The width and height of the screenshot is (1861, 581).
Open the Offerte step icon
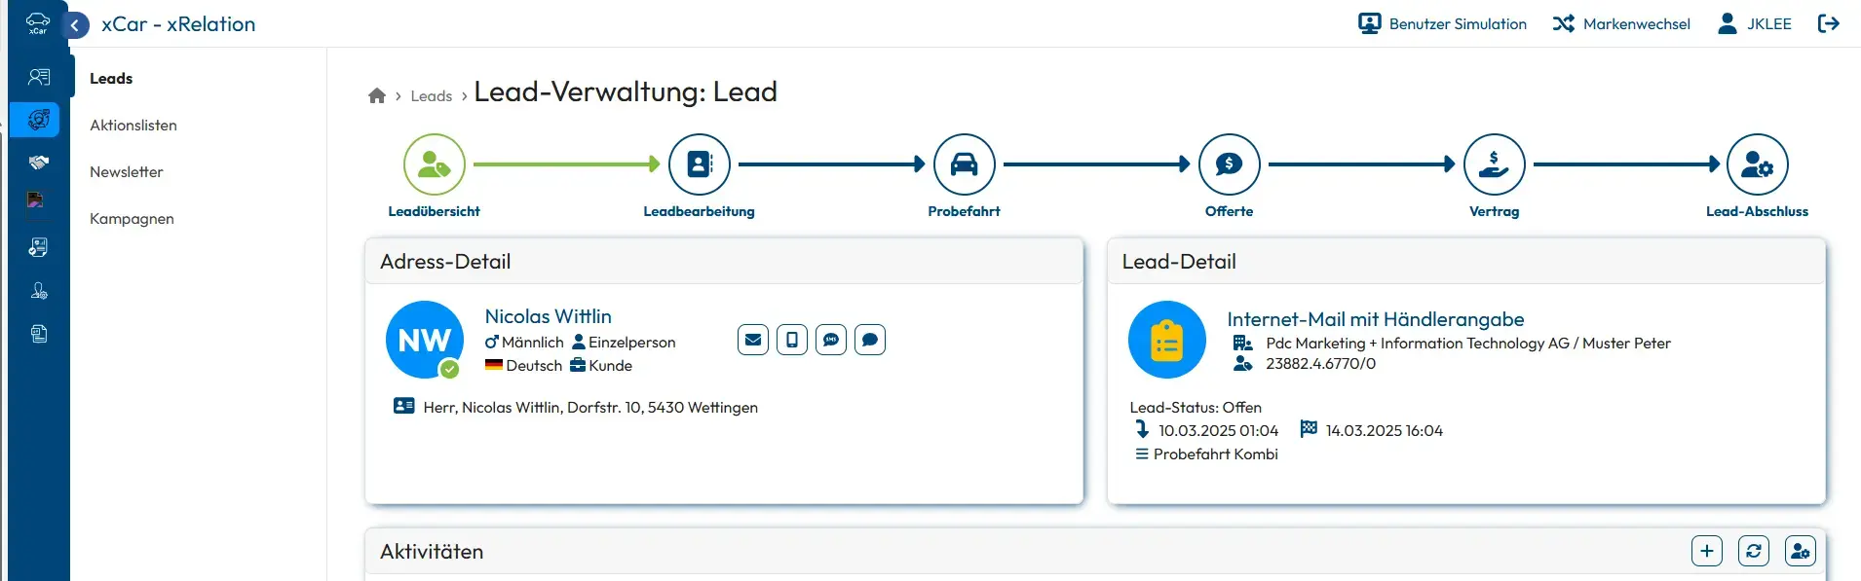click(1229, 164)
